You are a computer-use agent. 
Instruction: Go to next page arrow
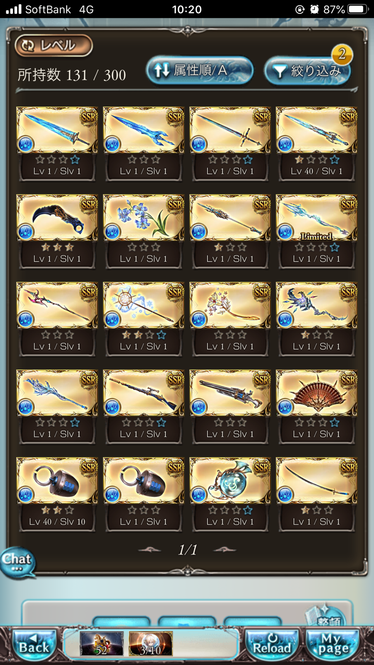point(225,550)
